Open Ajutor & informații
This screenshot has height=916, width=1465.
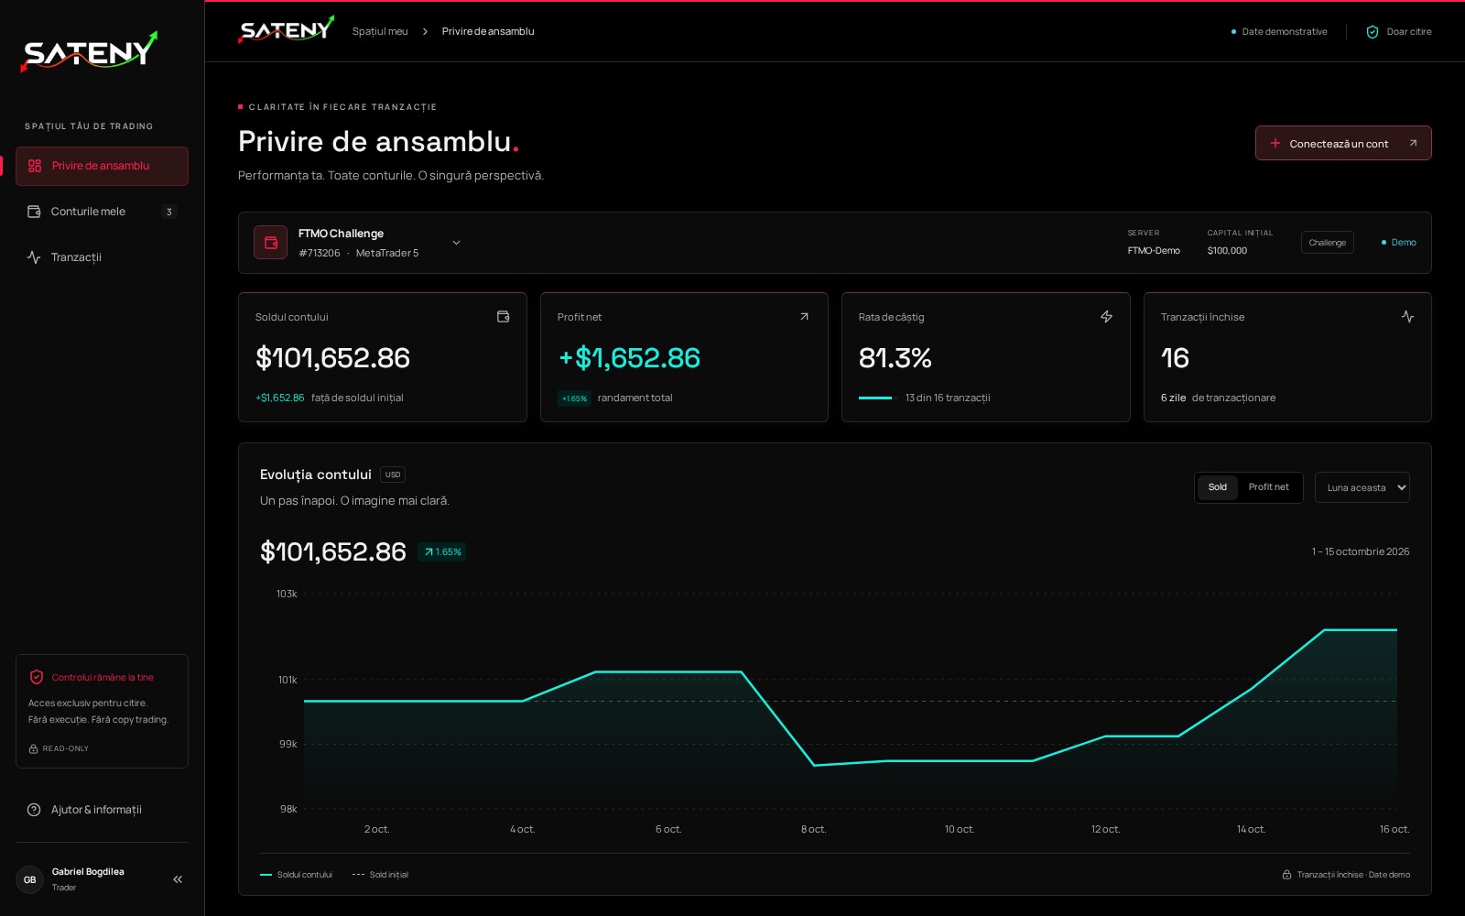(102, 810)
